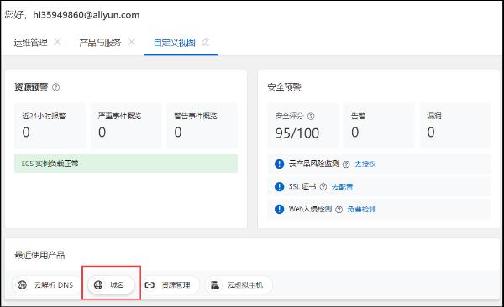The image size is (504, 307).
Task: Click the 最近使用产品 heading
Action: click(x=39, y=255)
